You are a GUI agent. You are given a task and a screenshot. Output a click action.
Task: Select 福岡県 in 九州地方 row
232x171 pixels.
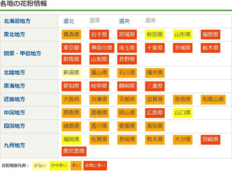coord(71,139)
